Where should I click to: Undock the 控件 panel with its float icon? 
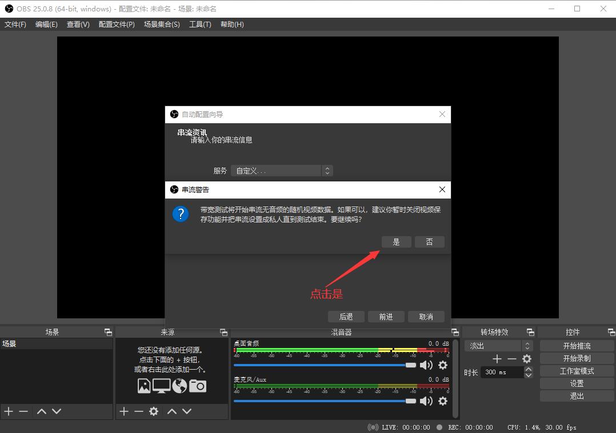(611, 332)
